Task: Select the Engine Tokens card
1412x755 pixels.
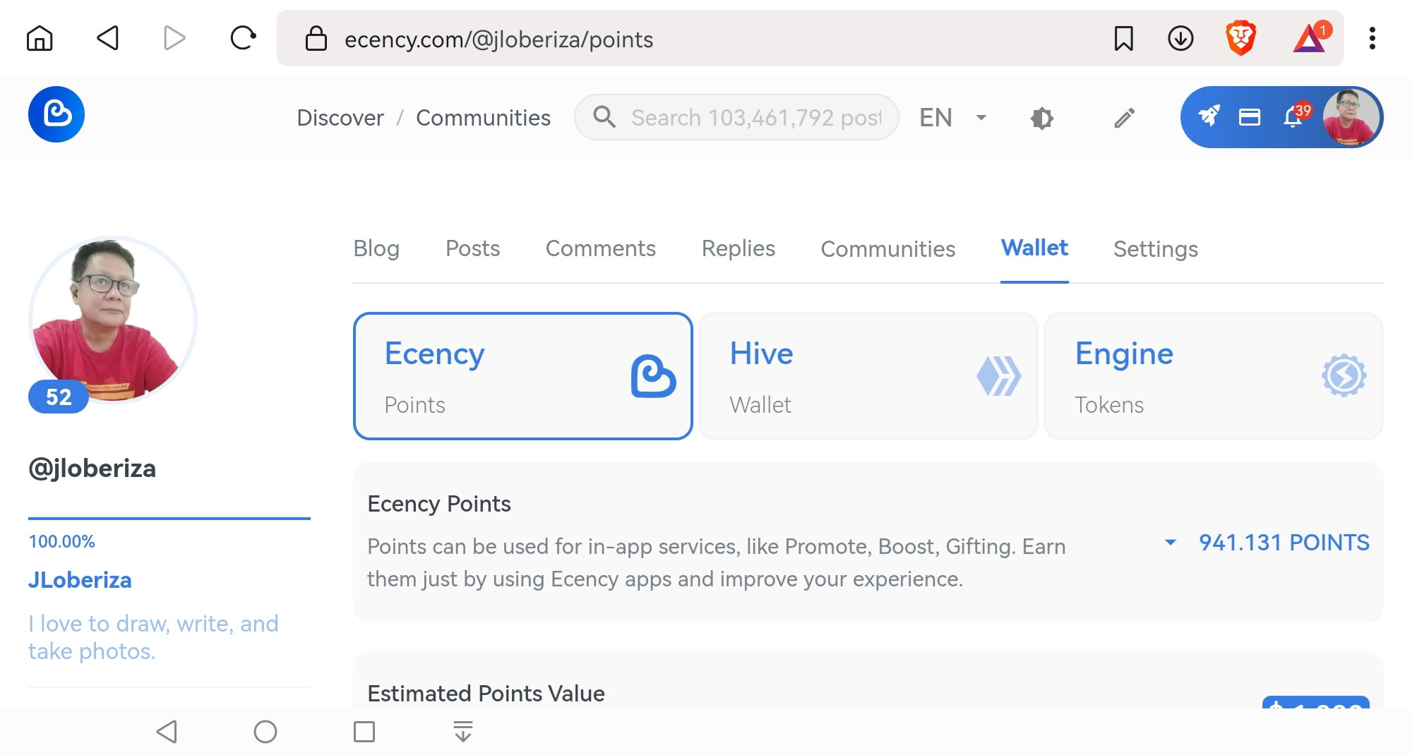Action: point(1213,376)
